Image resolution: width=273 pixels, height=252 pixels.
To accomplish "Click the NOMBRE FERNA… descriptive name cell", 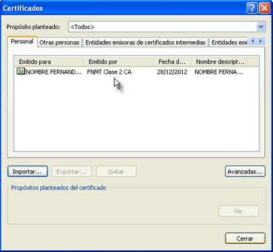I will (x=219, y=72).
